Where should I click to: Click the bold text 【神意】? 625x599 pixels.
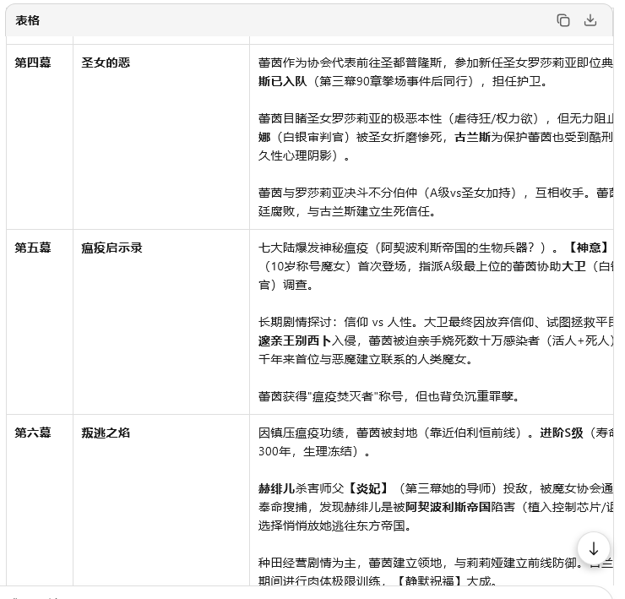coord(587,248)
